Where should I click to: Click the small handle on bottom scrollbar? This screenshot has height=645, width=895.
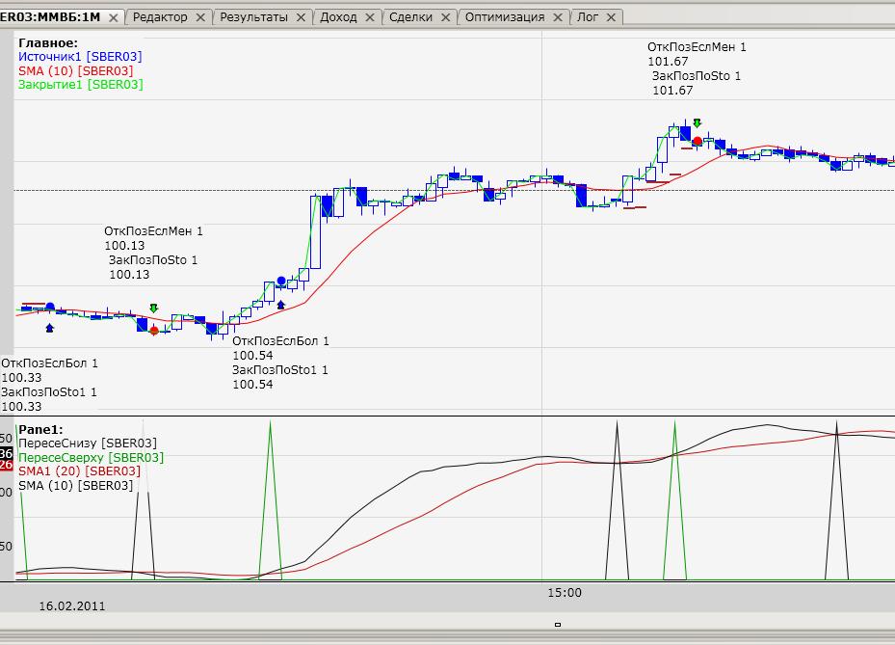pyautogui.click(x=557, y=625)
